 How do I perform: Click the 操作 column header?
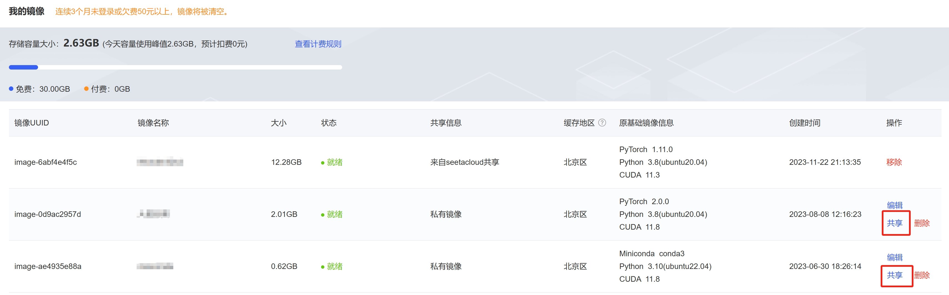click(x=894, y=123)
